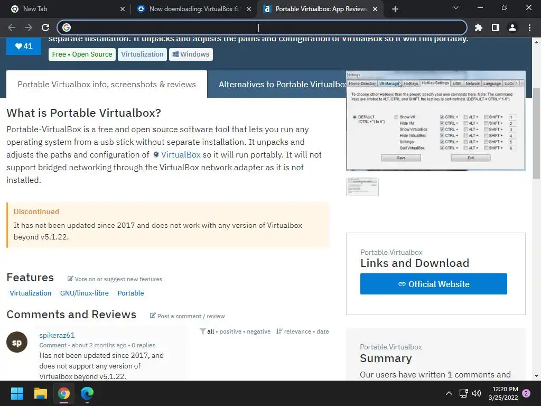
Task: Open the Extensions puzzle icon
Action: tap(479, 27)
